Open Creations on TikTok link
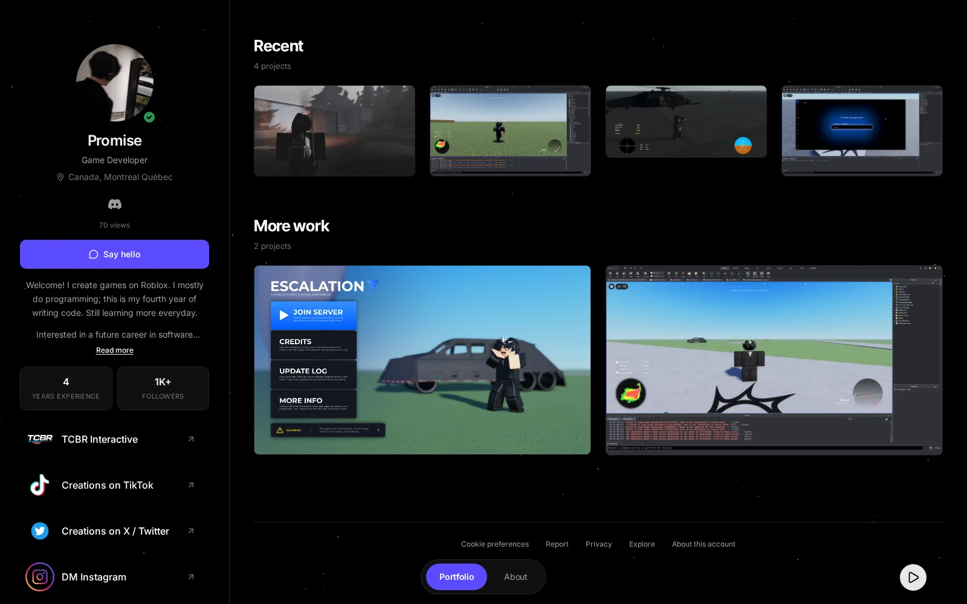This screenshot has height=604, width=967. pyautogui.click(x=114, y=485)
